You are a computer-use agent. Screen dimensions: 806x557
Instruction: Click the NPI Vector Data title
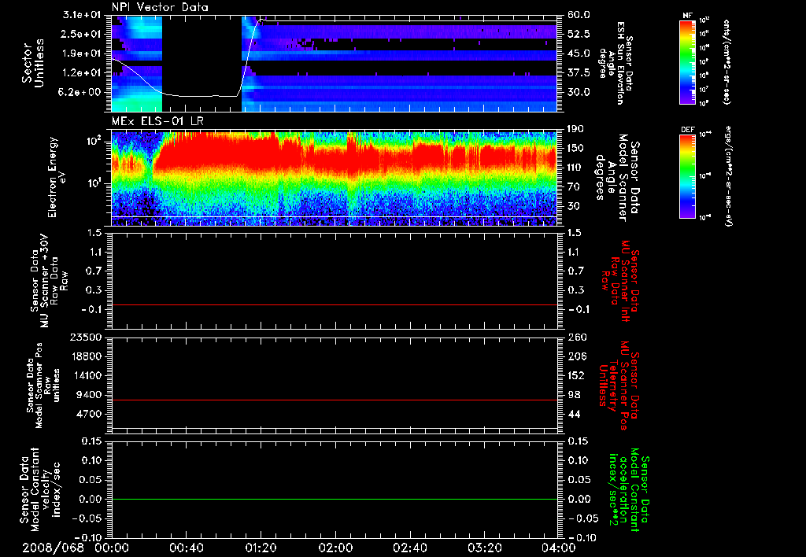click(160, 7)
